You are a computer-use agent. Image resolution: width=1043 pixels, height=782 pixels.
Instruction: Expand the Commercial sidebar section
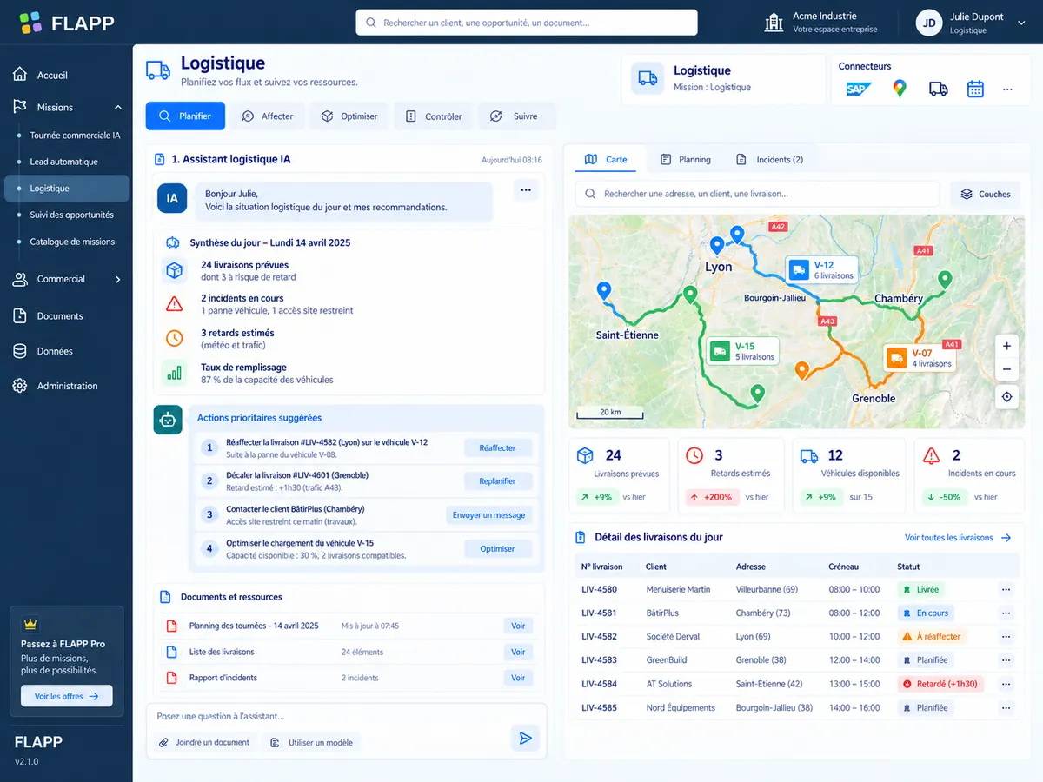coord(118,280)
